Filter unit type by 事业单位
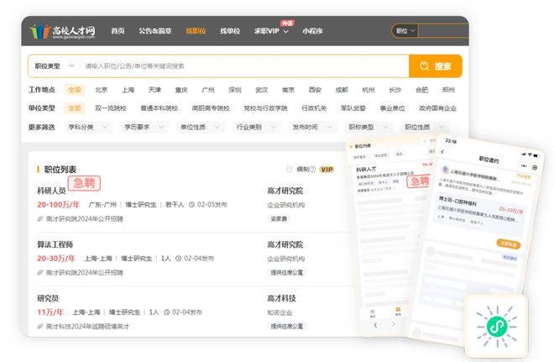554x362 pixels. (x=392, y=108)
